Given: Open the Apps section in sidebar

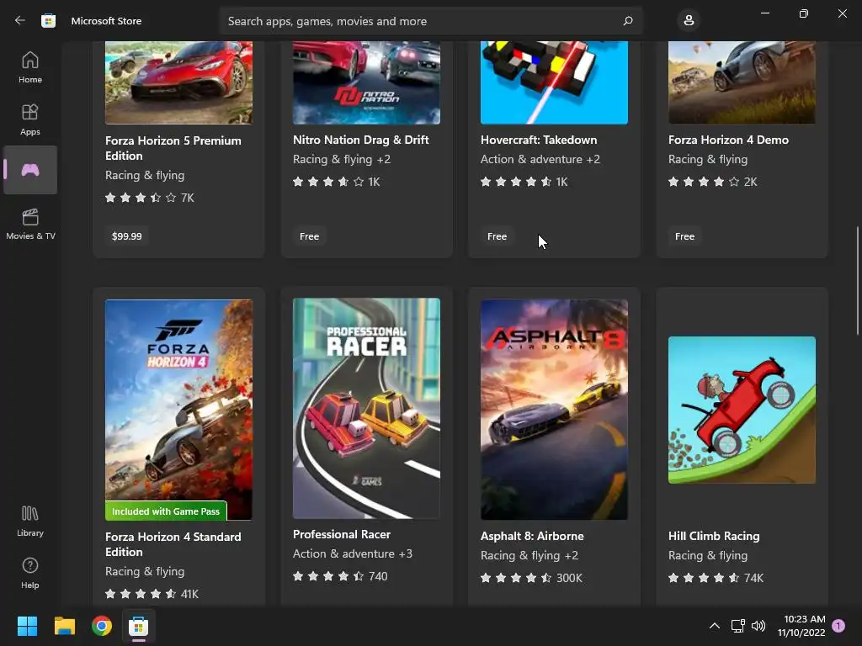Looking at the screenshot, I should tap(30, 119).
